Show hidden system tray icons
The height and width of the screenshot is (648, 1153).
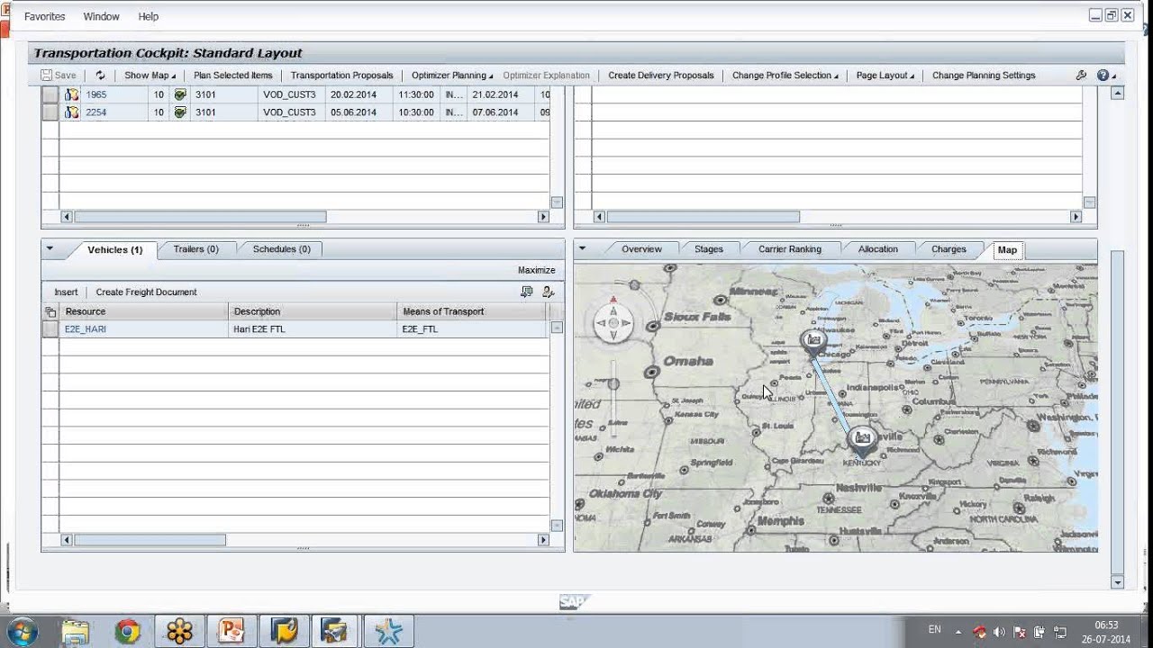(958, 632)
